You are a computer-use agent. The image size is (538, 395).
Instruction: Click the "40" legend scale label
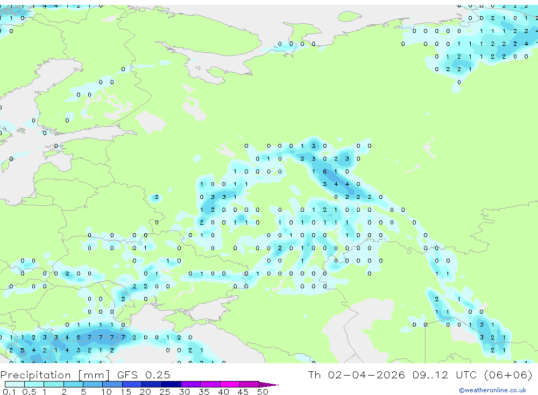(223, 392)
